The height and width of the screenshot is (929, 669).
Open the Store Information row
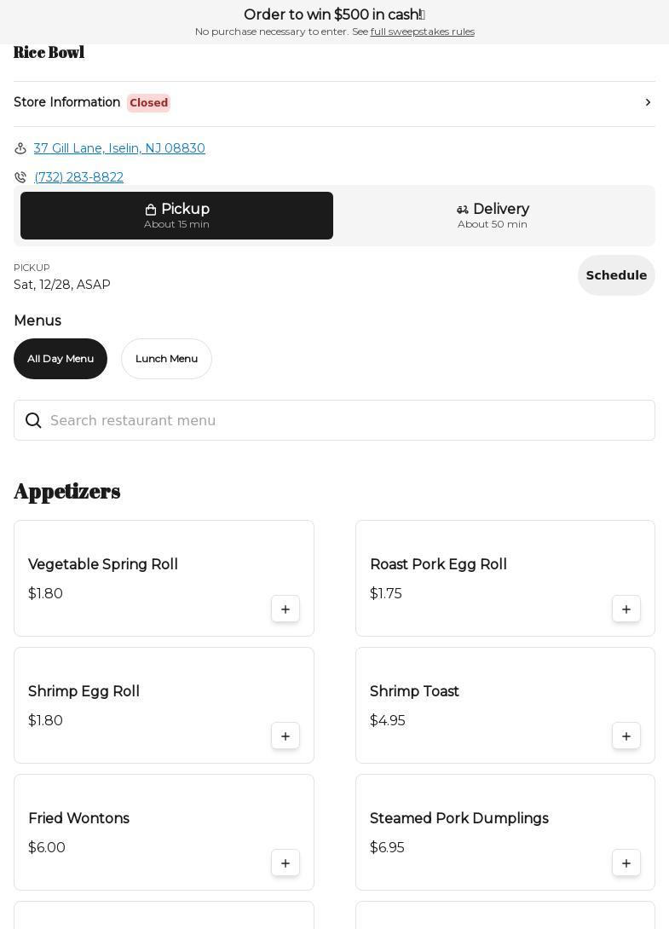tap(68, 102)
